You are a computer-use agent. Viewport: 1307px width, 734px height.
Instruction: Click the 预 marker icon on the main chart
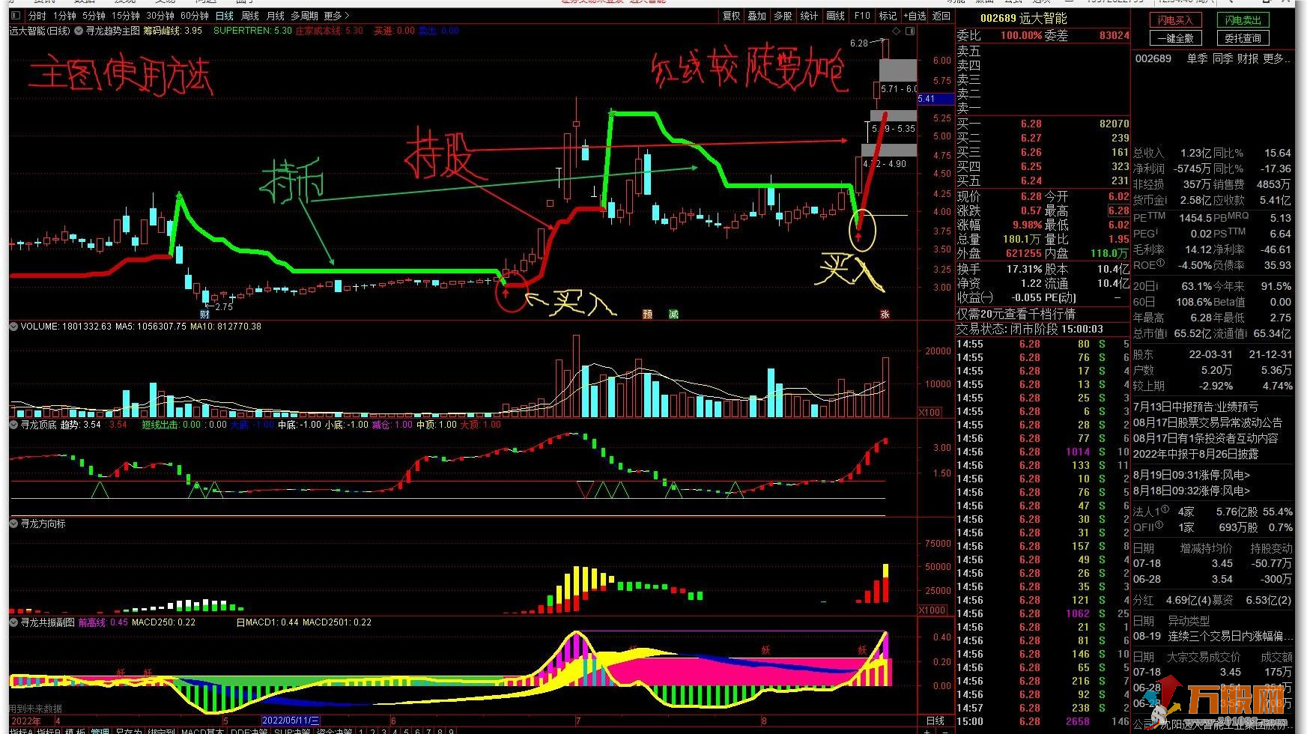(648, 314)
